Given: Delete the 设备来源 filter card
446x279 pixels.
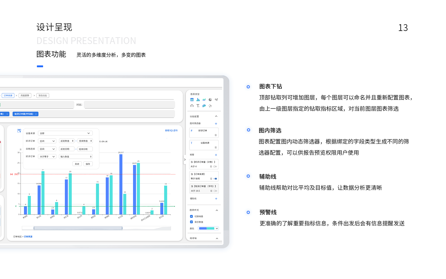Looking at the screenshot, I should (216, 148).
